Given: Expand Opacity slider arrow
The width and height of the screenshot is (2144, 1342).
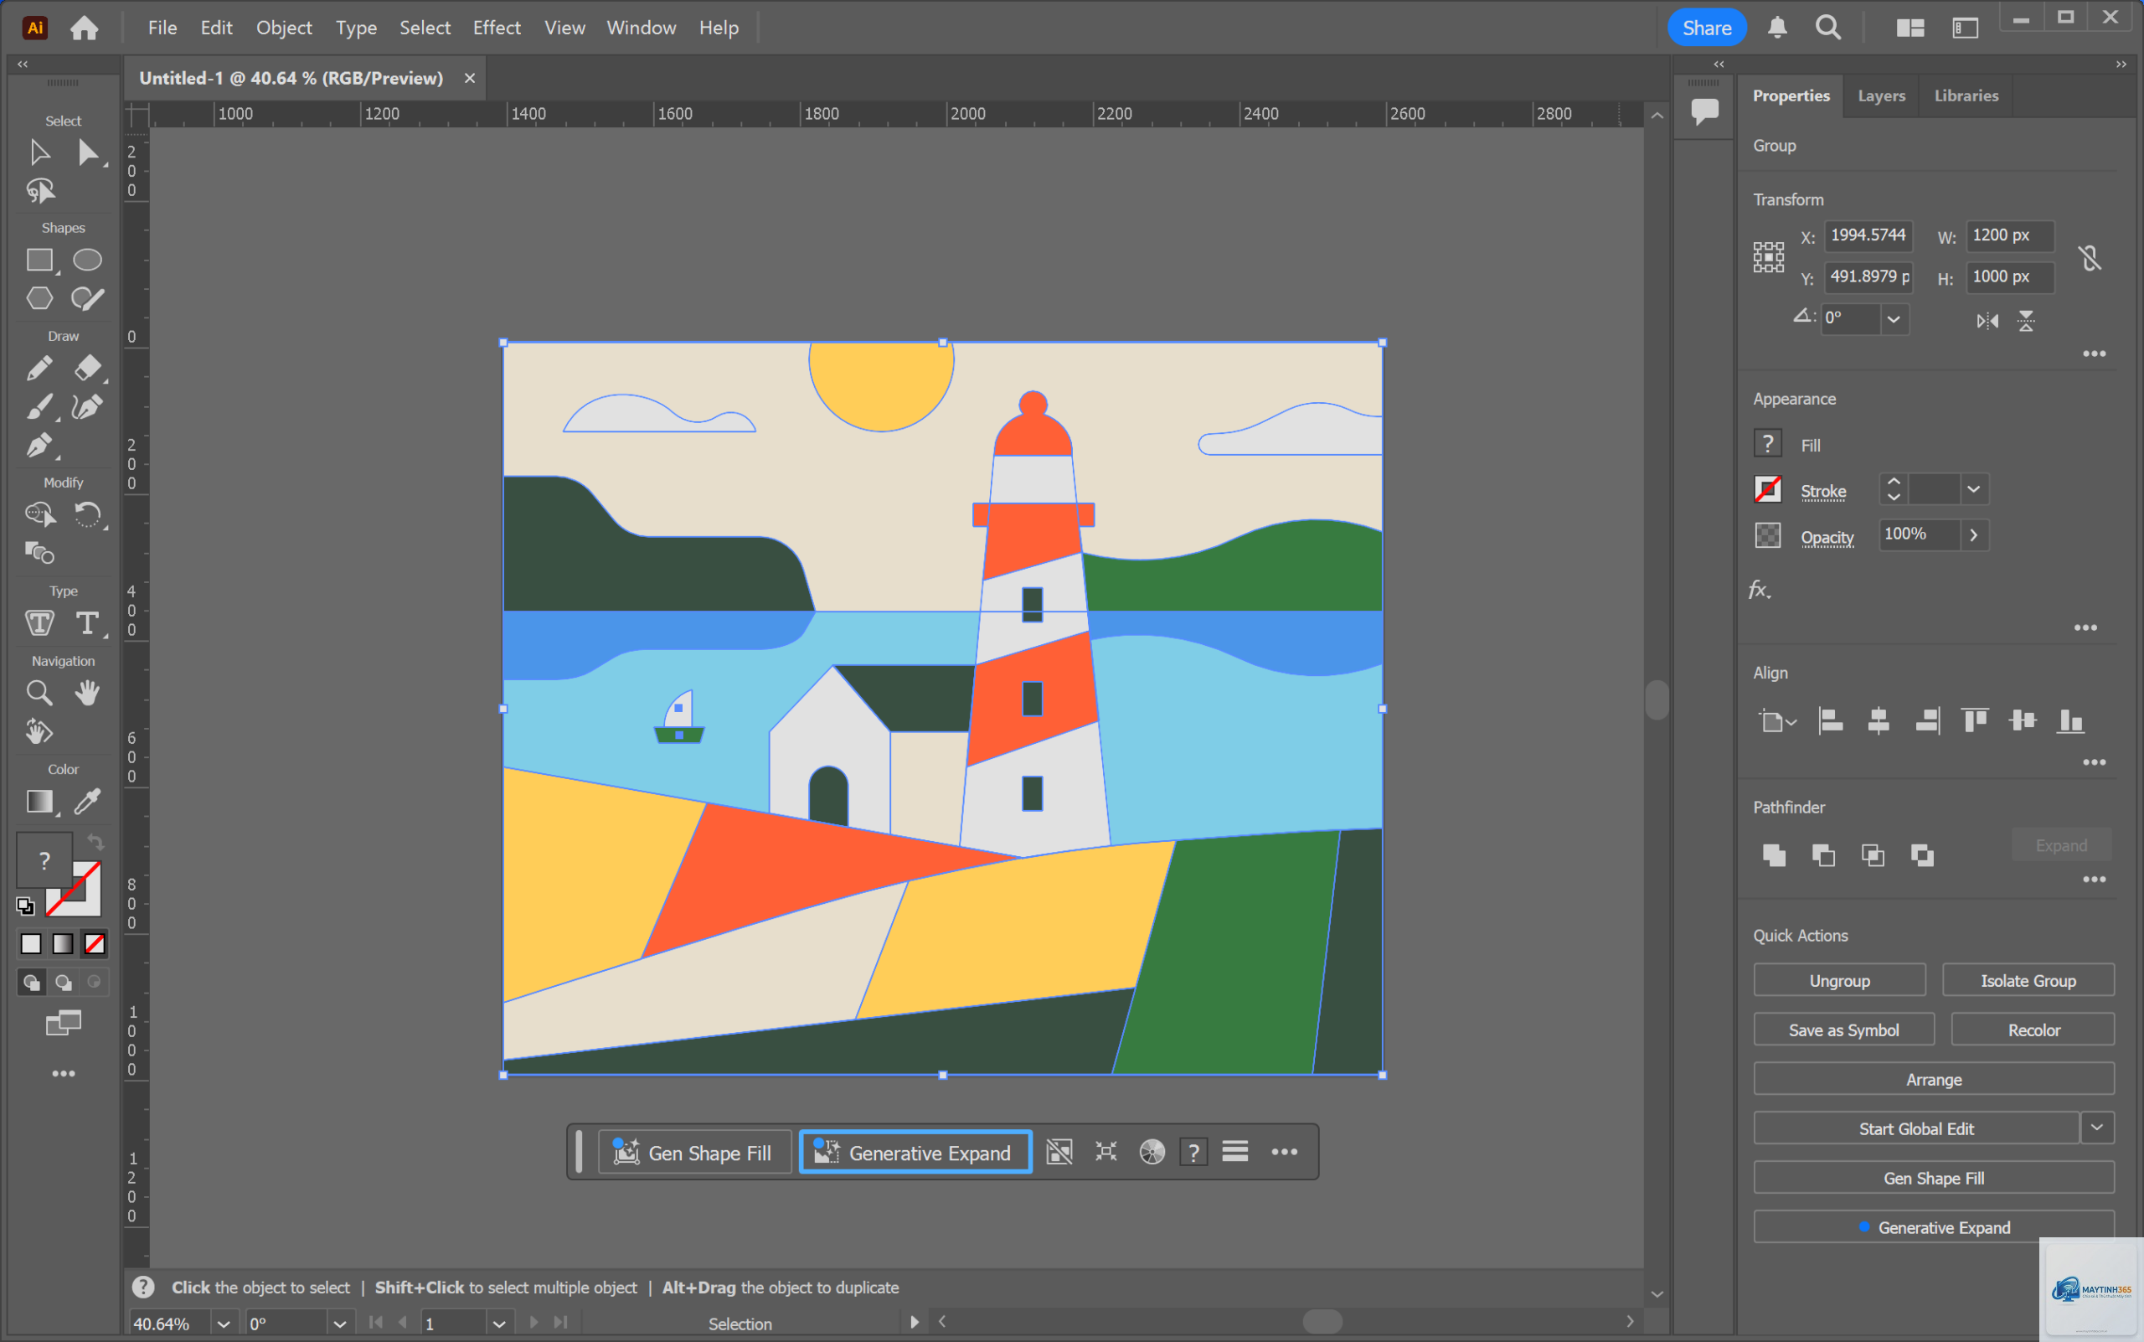Looking at the screenshot, I should 1974,535.
